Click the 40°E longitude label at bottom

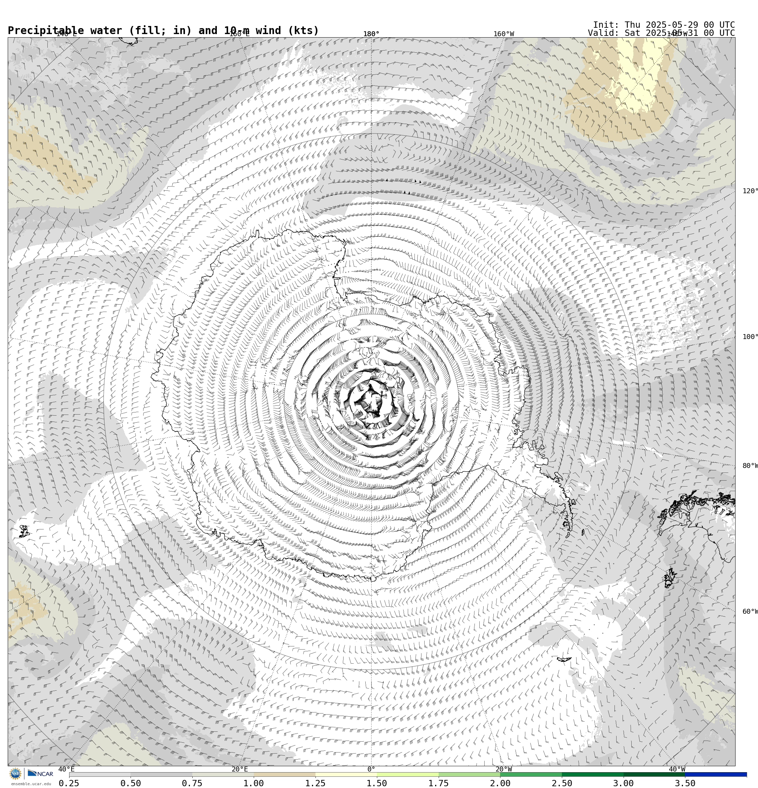coord(66,769)
